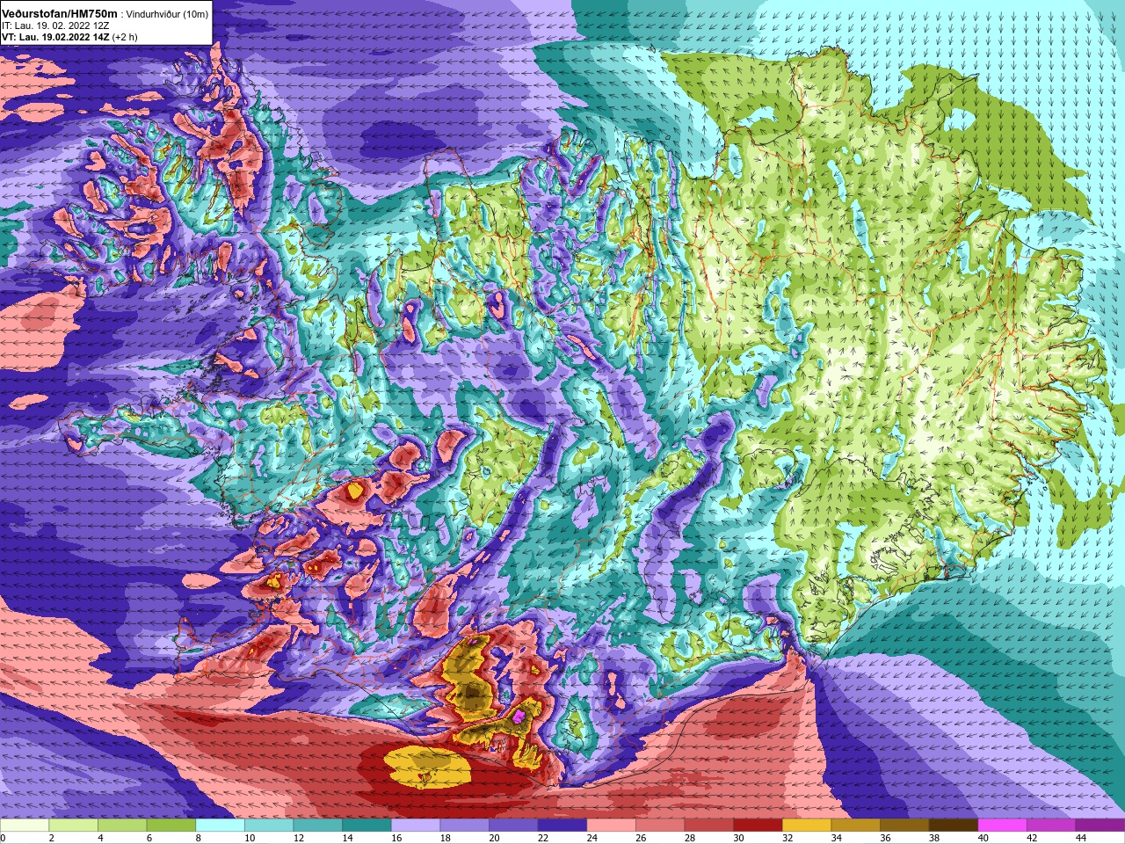
Task: Choose the darker green 6–8 legend swatch
Action: (171, 826)
